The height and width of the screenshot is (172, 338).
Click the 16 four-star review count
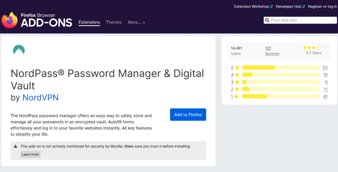[325, 75]
